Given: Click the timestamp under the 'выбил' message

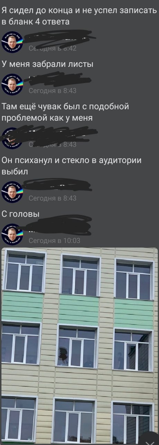Looking at the screenshot, I should (53, 198).
